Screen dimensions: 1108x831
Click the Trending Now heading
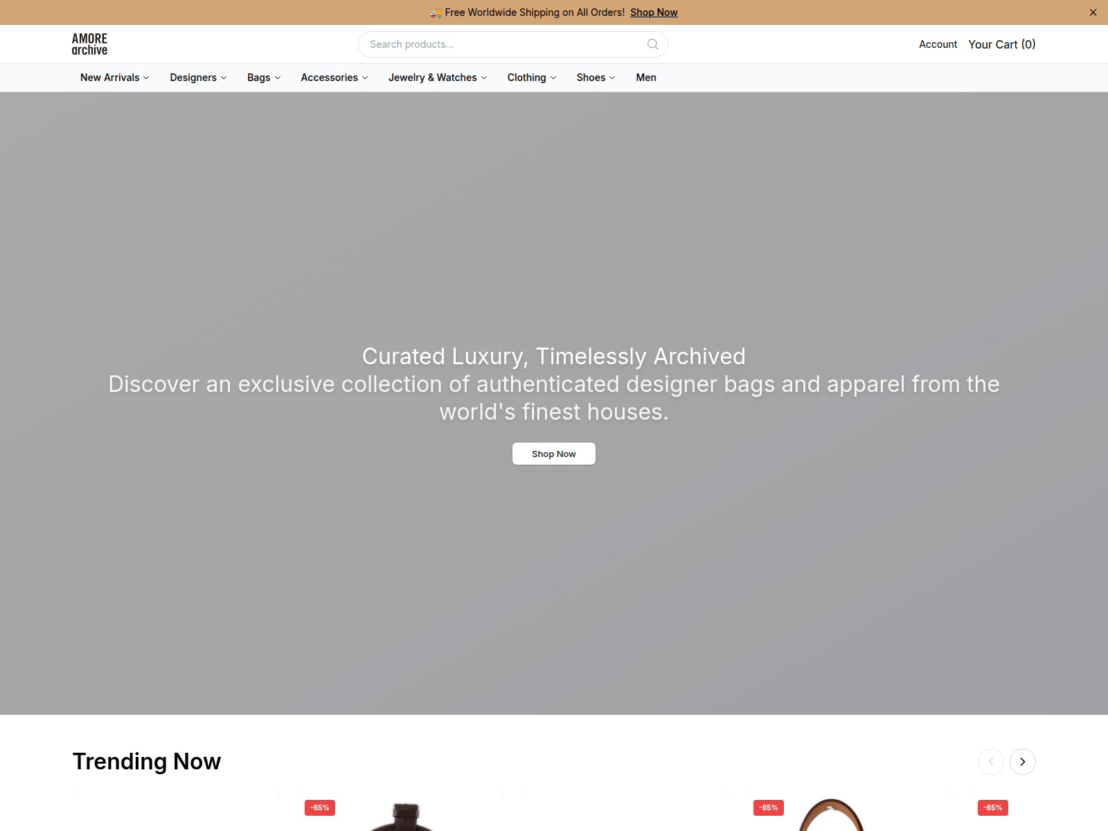(147, 761)
